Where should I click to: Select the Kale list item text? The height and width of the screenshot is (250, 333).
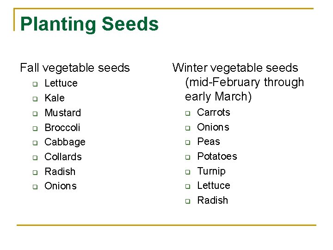[x=55, y=98]
